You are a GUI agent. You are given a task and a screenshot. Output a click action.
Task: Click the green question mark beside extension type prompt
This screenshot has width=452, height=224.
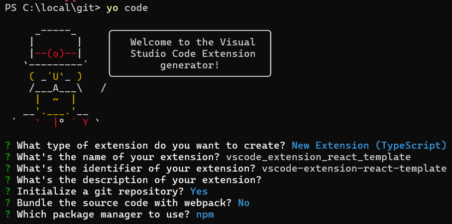8,145
